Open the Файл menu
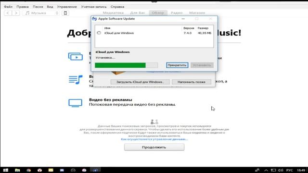The width and height of the screenshot is (308, 173). [8, 7]
